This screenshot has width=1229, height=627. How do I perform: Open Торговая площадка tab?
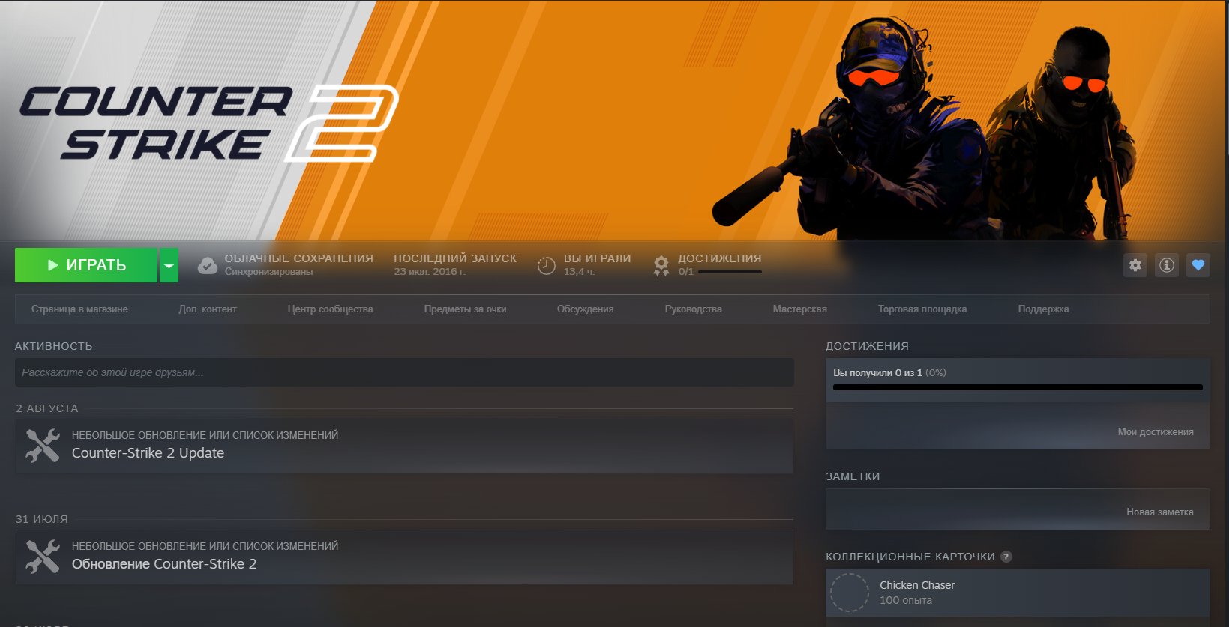(x=922, y=309)
